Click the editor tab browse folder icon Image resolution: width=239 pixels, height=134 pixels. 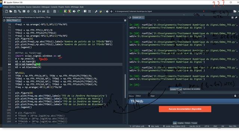(4, 20)
